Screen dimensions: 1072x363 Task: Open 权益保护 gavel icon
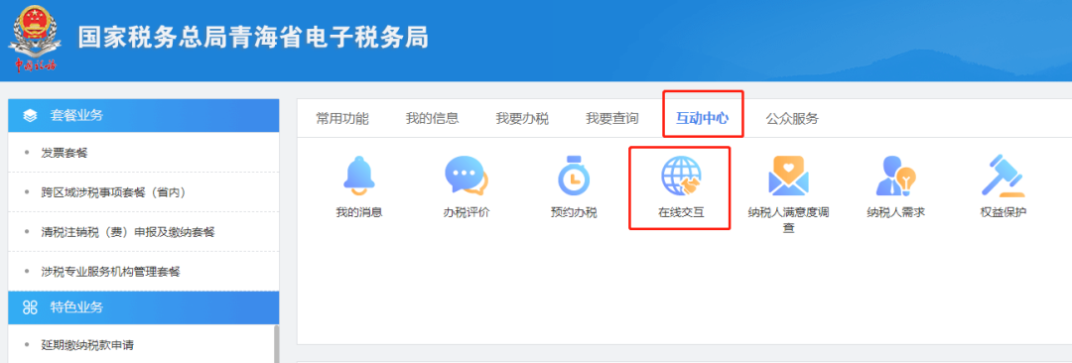tap(1003, 176)
